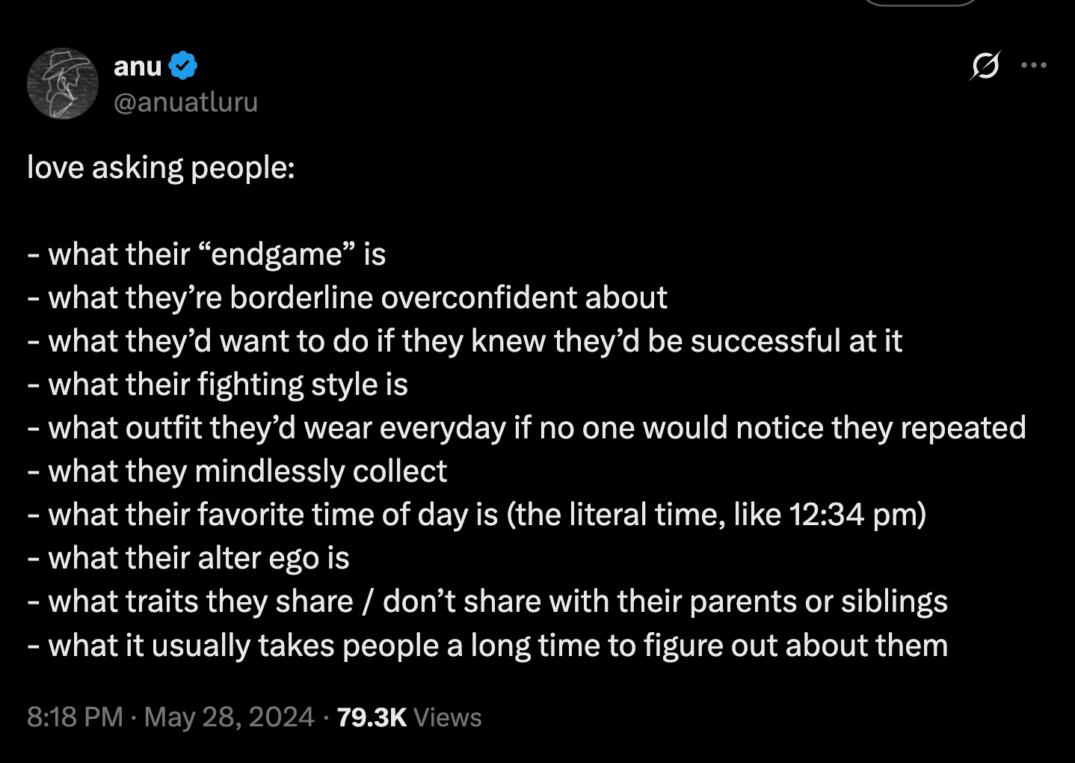Open the display name "anu"
The width and height of the screenshot is (1075, 763).
(138, 67)
